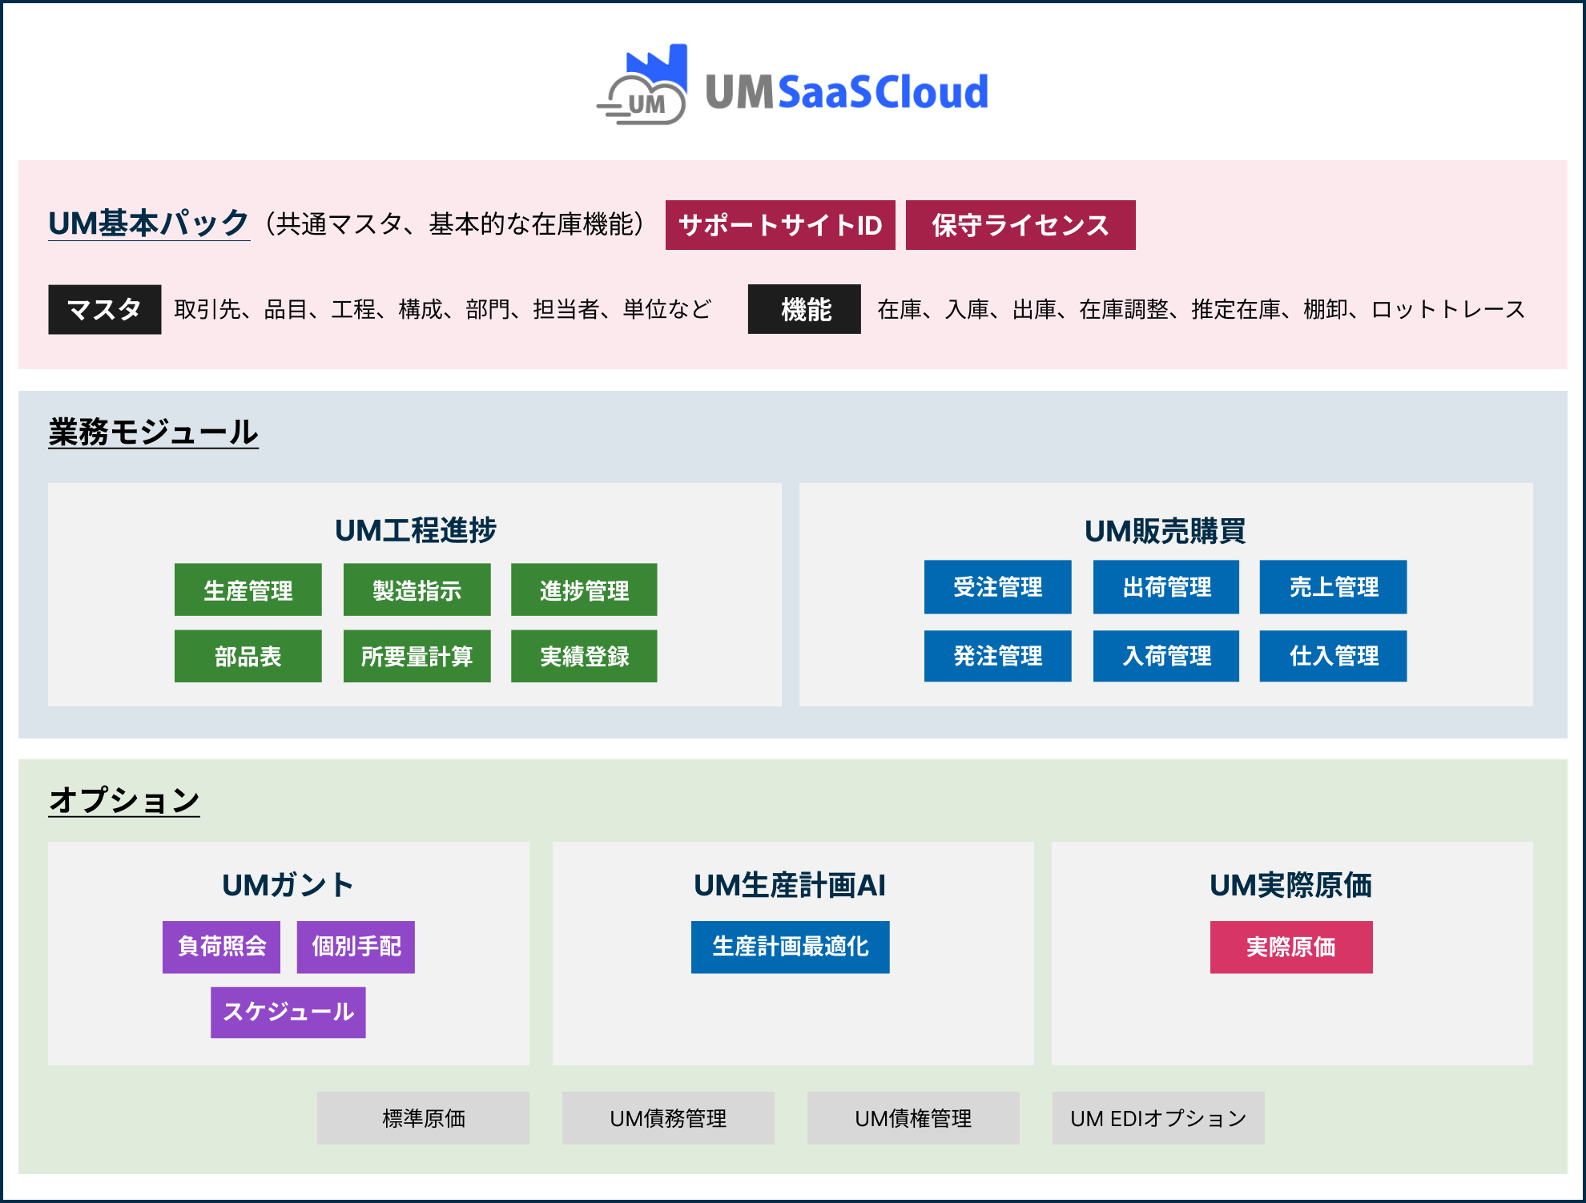1586x1203 pixels.
Task: Select the black 機能 label
Action: coord(804,309)
